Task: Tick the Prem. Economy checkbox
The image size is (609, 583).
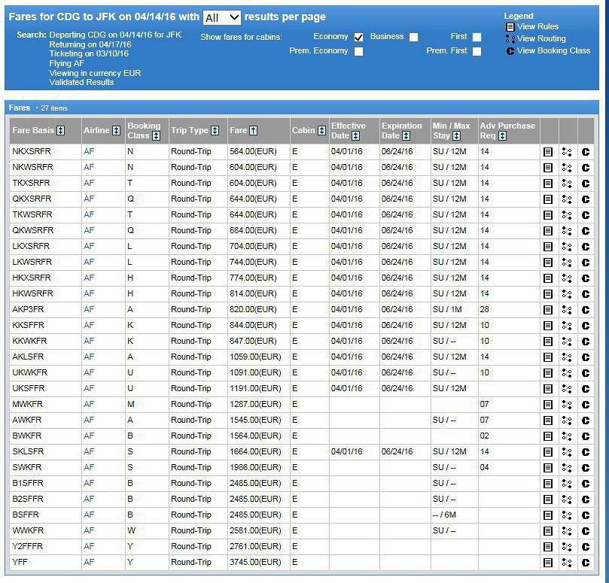Action: 358,51
